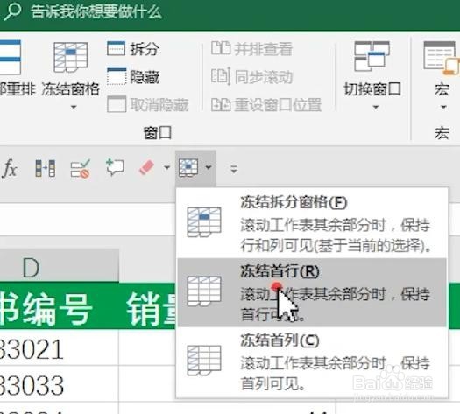Expand the 切换窗口 dropdown arrow
The image size is (460, 414).
(x=376, y=108)
